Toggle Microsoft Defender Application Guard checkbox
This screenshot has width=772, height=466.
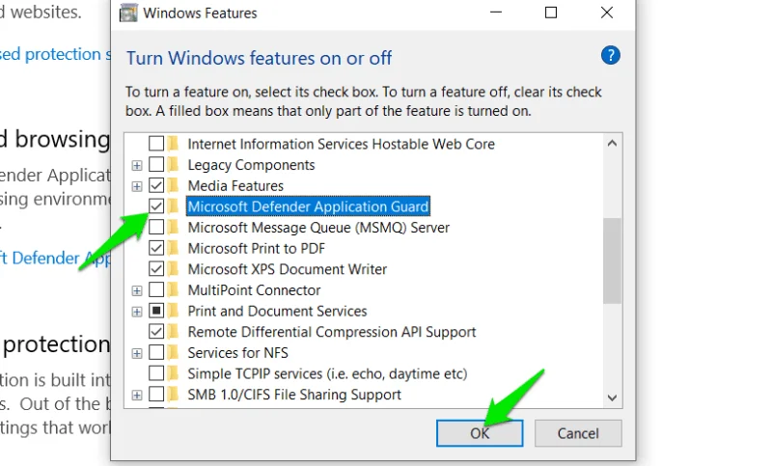point(156,206)
